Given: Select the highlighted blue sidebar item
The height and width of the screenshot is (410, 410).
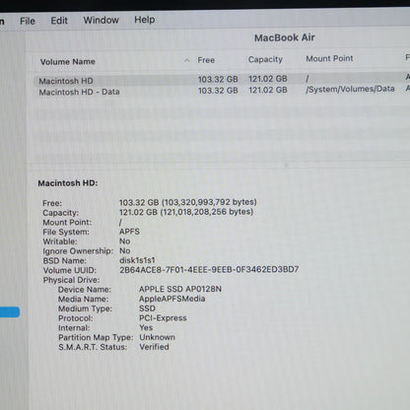Looking at the screenshot, I should [x=10, y=312].
